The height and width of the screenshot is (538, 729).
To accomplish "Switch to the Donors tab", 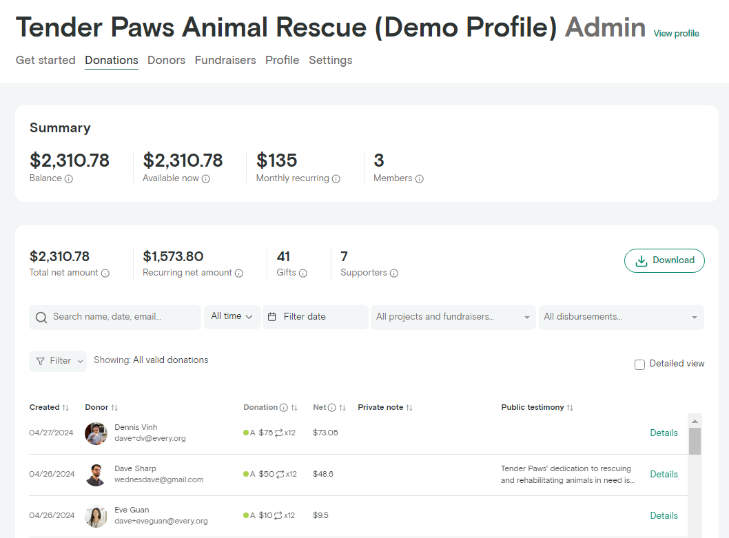I will point(166,61).
